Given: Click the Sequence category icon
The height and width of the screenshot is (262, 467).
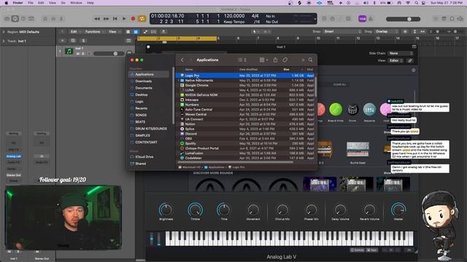Looking at the screenshot, I should coord(370,110).
